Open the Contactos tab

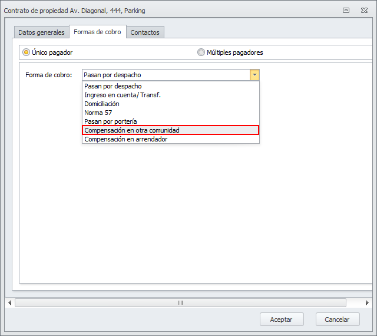(145, 32)
